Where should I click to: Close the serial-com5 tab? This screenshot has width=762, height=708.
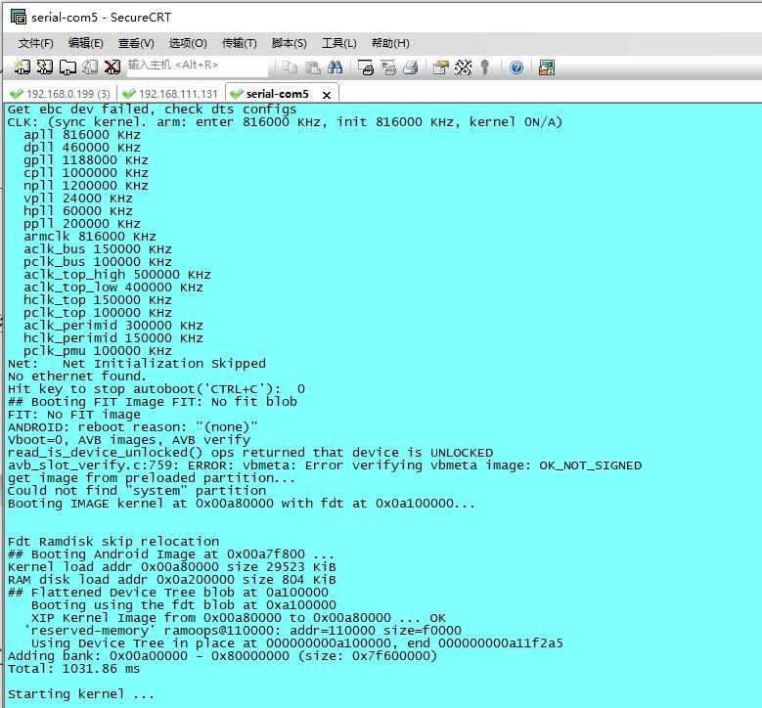[327, 95]
